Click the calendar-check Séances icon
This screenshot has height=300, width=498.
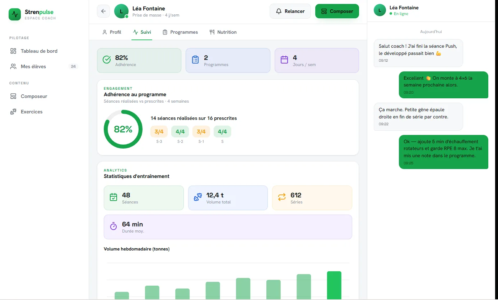click(x=113, y=197)
